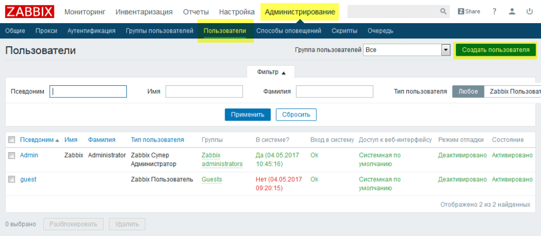
Task: Focus the 'Фамилия' filter field
Action: tap(334, 92)
